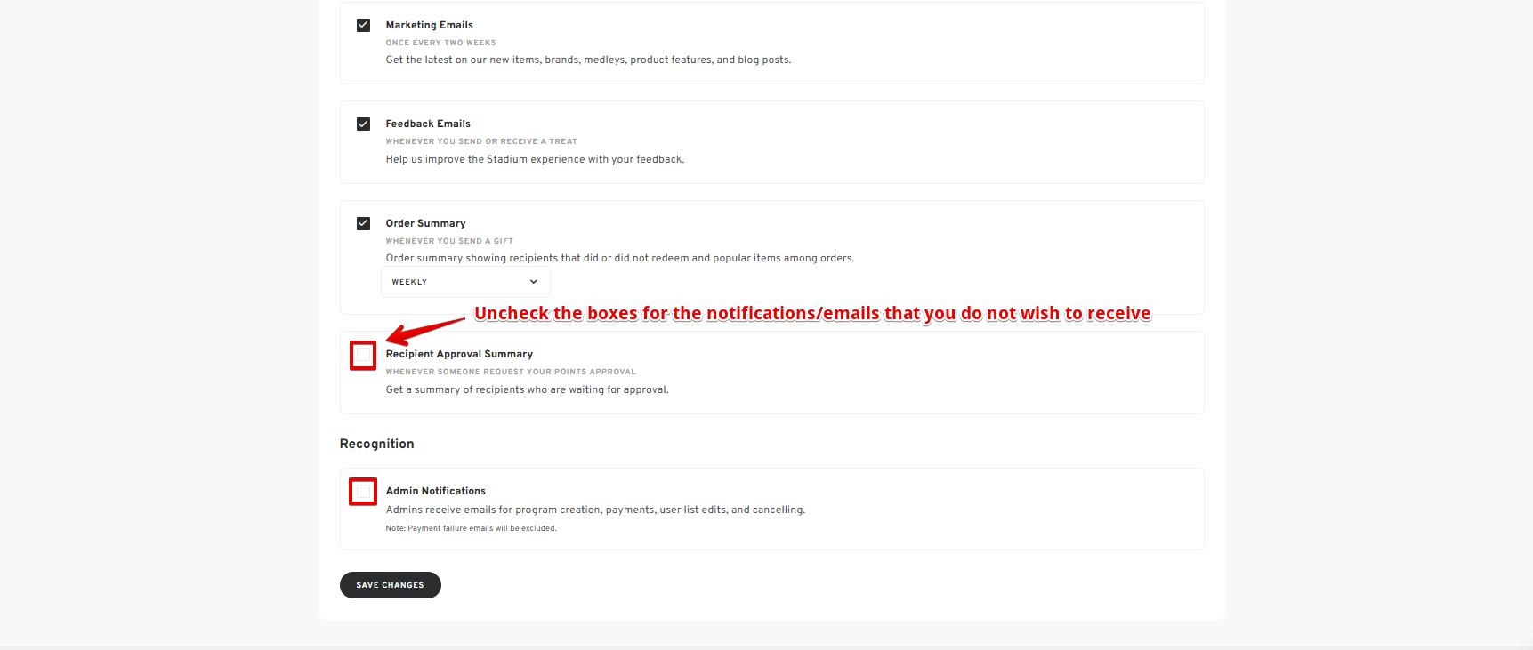Enable the Recipient Approval Summary checkbox

click(x=363, y=356)
